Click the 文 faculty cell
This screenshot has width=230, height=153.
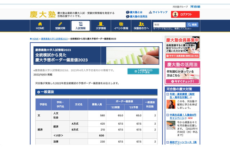point(43,116)
